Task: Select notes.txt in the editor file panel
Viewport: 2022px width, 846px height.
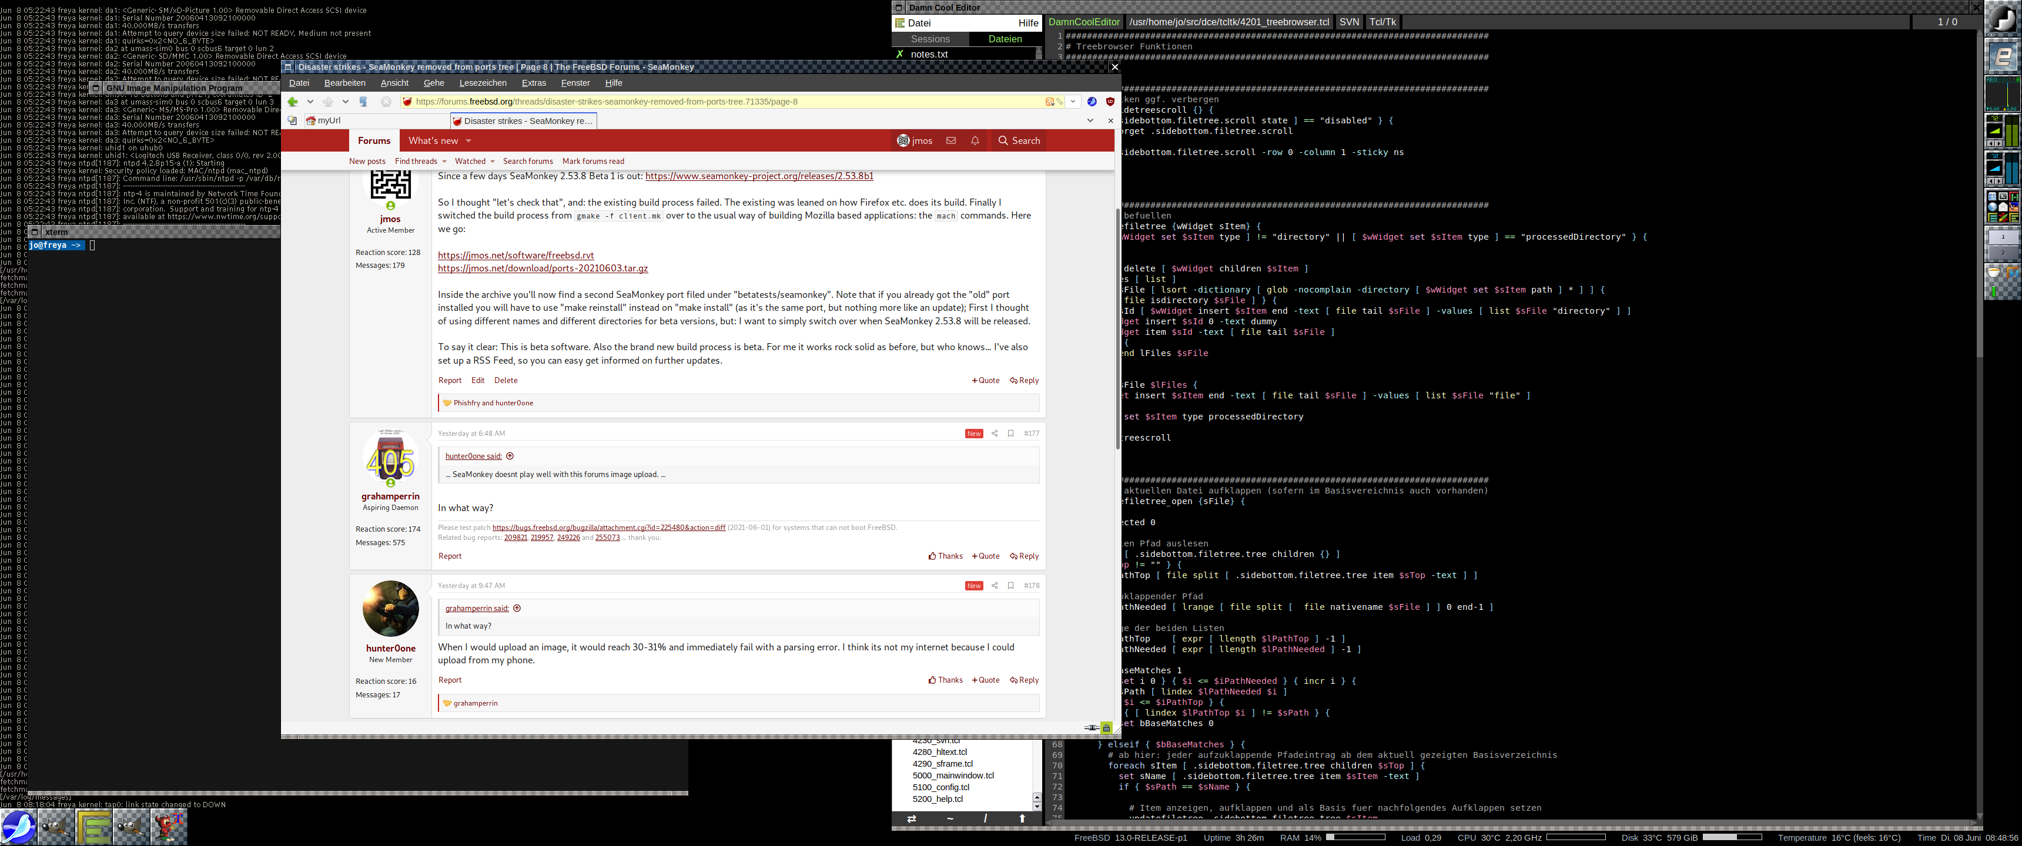Action: point(929,54)
